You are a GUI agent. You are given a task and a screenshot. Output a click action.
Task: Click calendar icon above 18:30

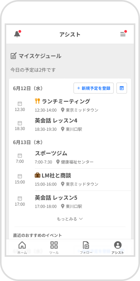(x=20, y=123)
